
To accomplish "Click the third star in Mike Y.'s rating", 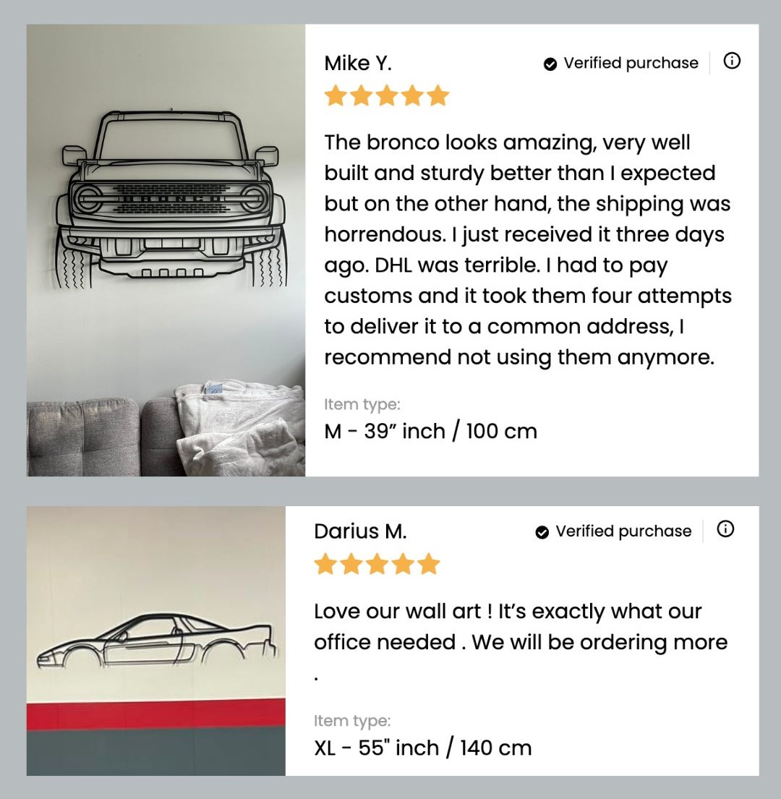I will pyautogui.click(x=387, y=95).
